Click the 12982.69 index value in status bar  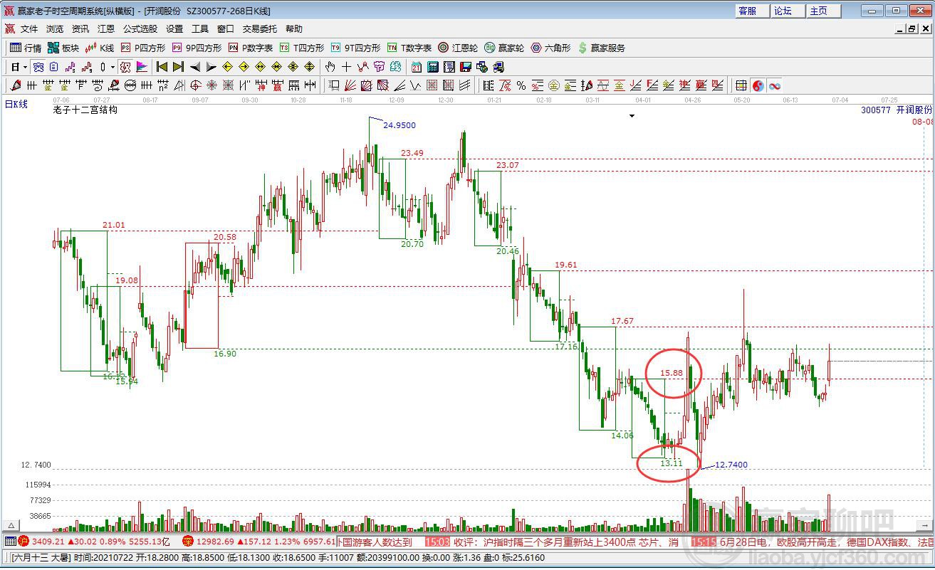click(x=216, y=542)
